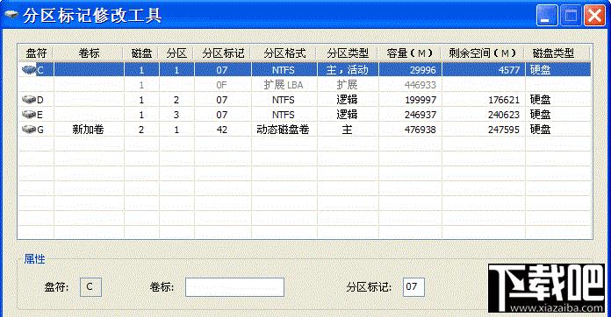Click capacity value 246937

coord(420,115)
